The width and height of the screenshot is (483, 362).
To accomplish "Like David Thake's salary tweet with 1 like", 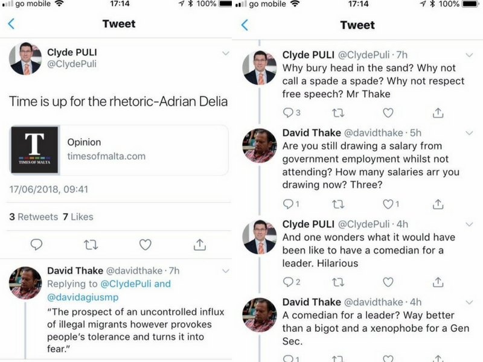I will [x=388, y=204].
